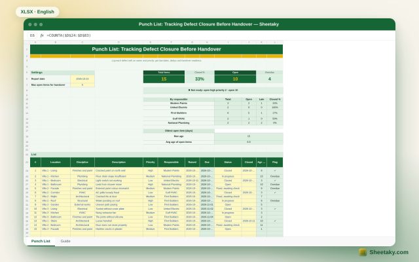Select the Cracked tile at door description

(x=118, y=196)
